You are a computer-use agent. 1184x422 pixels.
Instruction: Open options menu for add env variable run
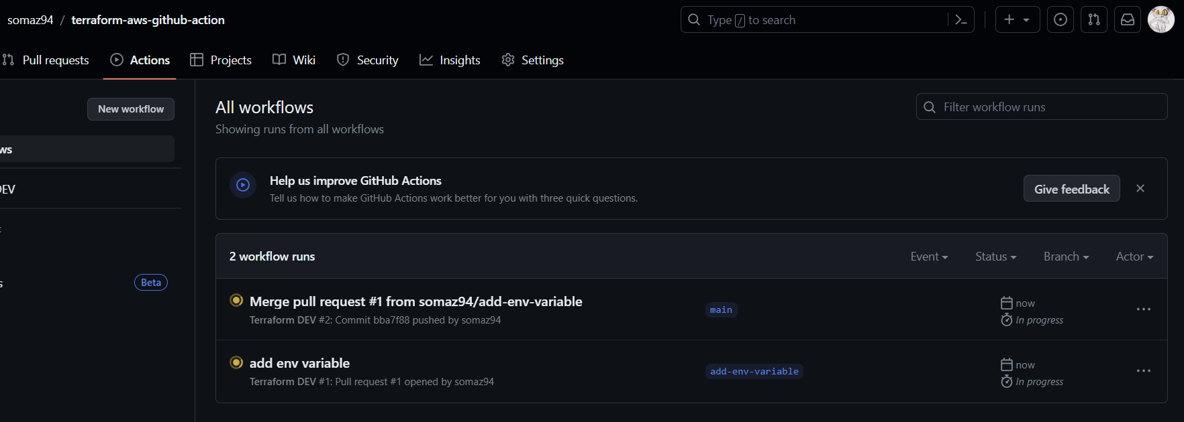click(1144, 371)
